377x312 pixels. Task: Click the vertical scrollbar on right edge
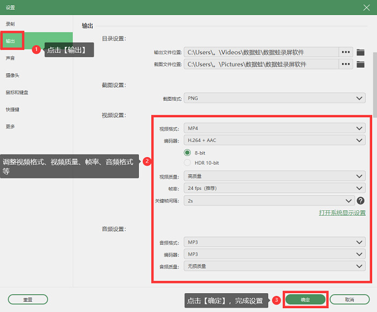pos(375,82)
